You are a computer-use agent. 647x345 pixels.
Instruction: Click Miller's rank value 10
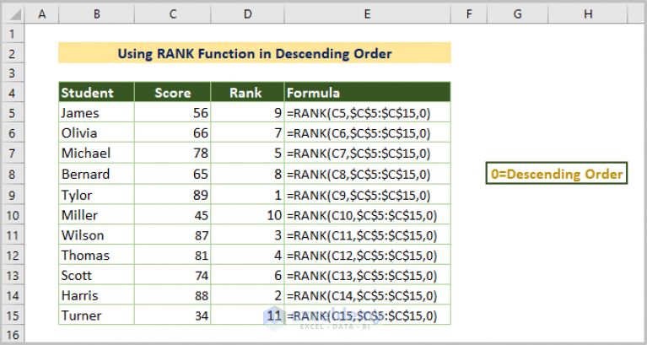pos(247,214)
